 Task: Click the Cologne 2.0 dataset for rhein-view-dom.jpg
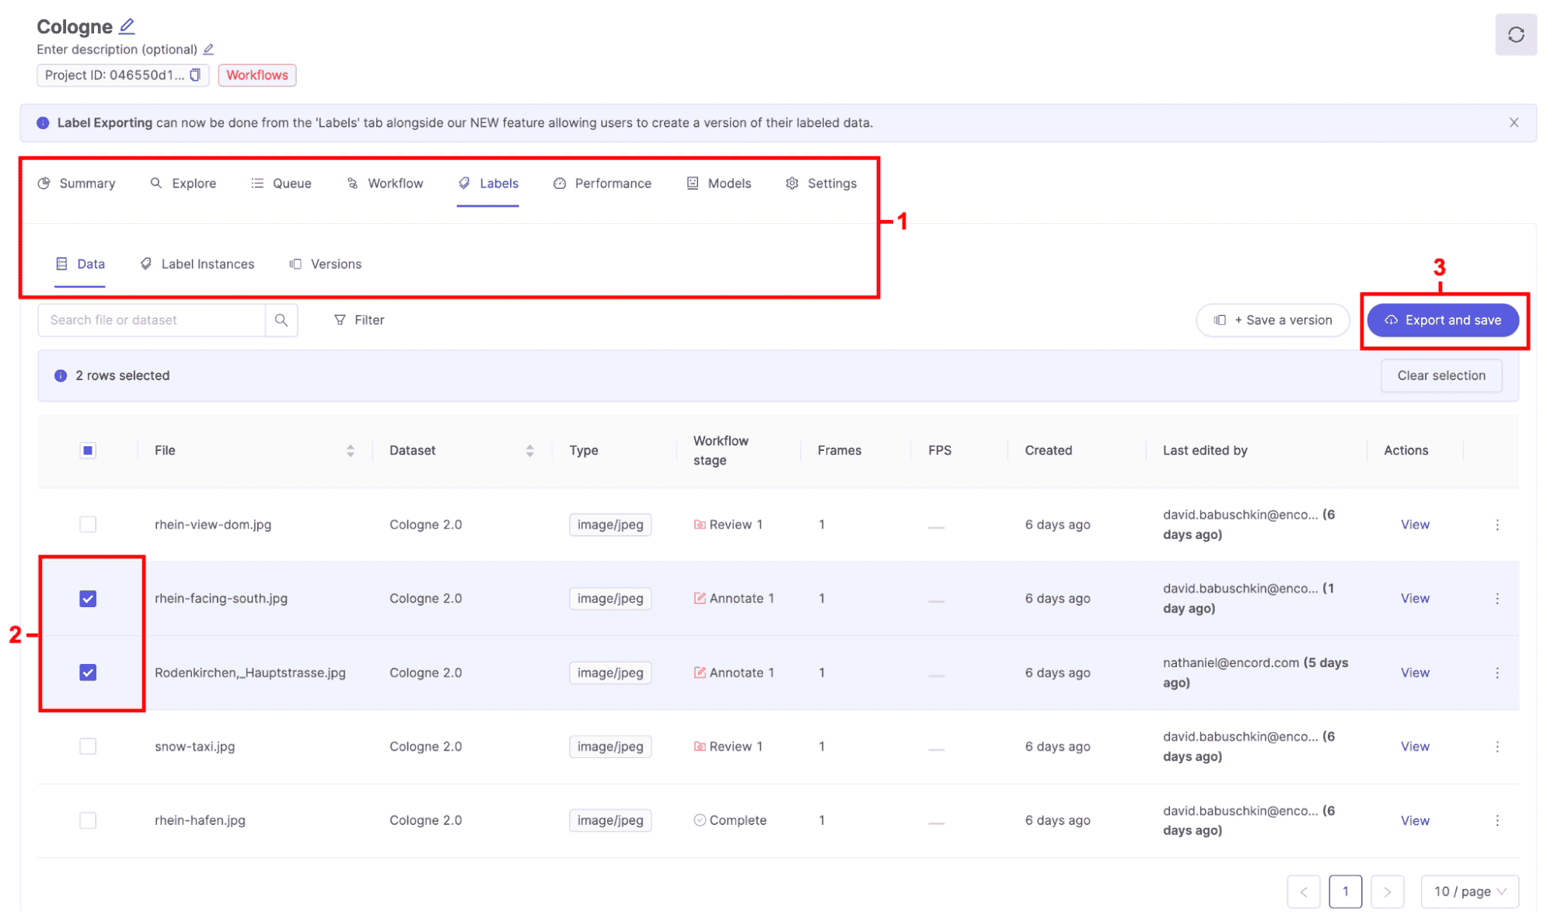425,525
